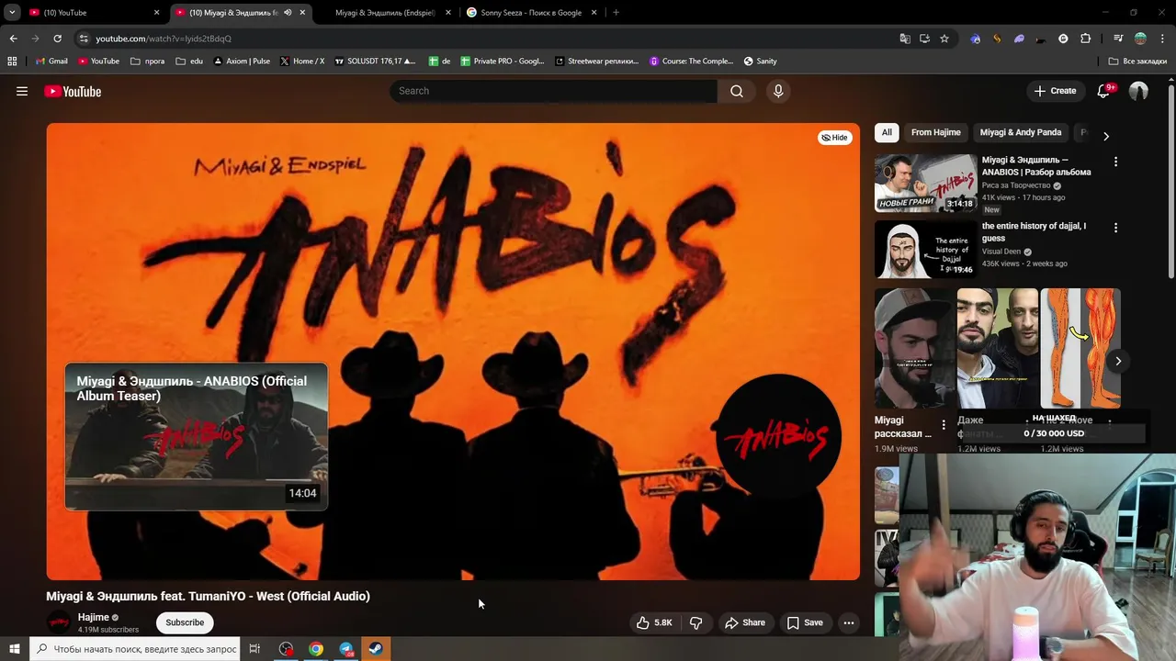Open Chrome extensions puzzle icon
This screenshot has width=1176, height=661.
[1085, 39]
